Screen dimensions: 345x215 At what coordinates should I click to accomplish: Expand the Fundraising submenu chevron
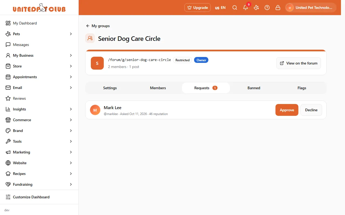click(x=71, y=184)
